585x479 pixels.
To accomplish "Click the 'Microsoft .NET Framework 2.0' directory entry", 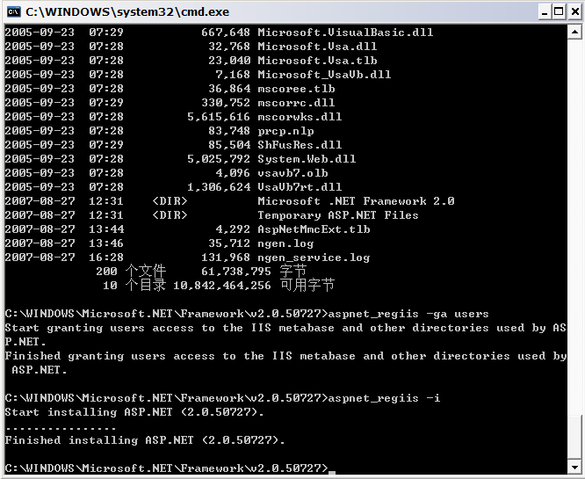I will click(x=356, y=201).
